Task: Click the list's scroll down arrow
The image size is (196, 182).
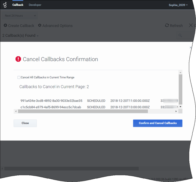Action: click(180, 107)
